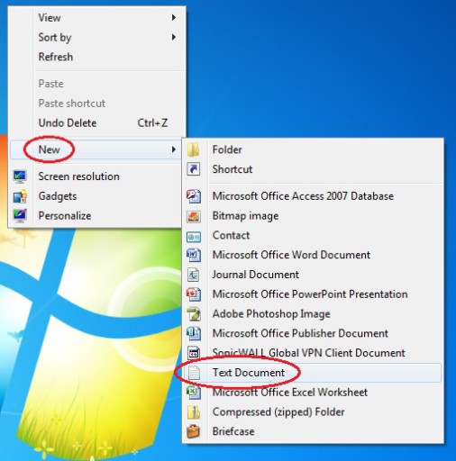Click the Shortcut arrow icon
This screenshot has height=461, width=456.
tap(194, 169)
